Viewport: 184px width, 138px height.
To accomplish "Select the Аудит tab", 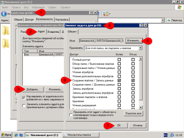I will coord(41,31).
